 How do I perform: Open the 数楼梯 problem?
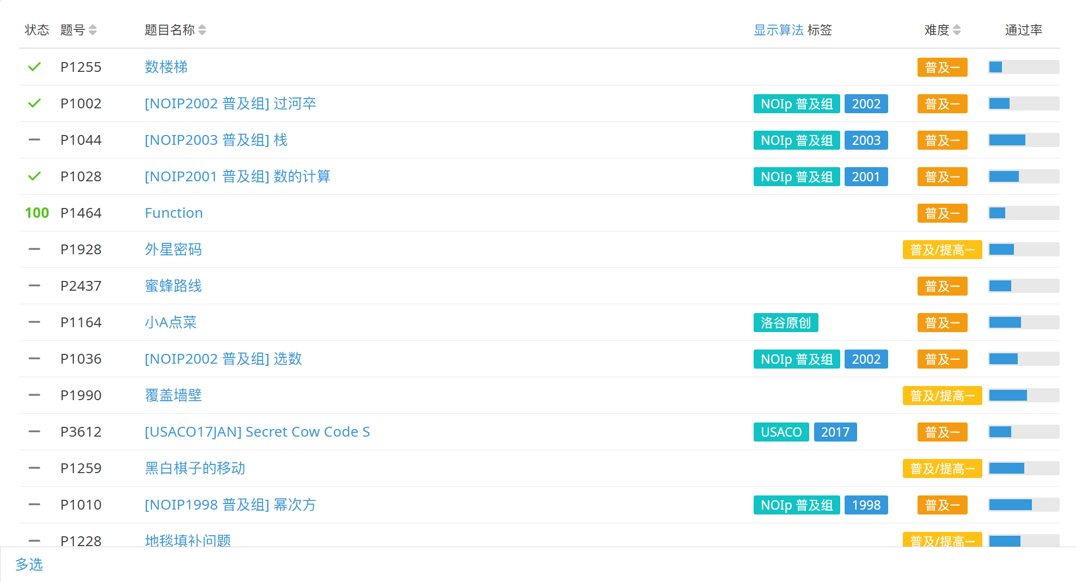click(x=166, y=67)
